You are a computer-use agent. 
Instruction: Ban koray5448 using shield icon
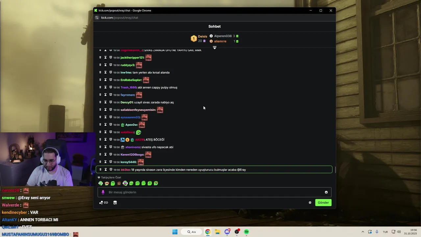point(111,162)
